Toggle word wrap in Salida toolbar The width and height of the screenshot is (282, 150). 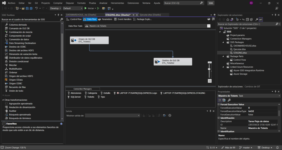pos(164,116)
